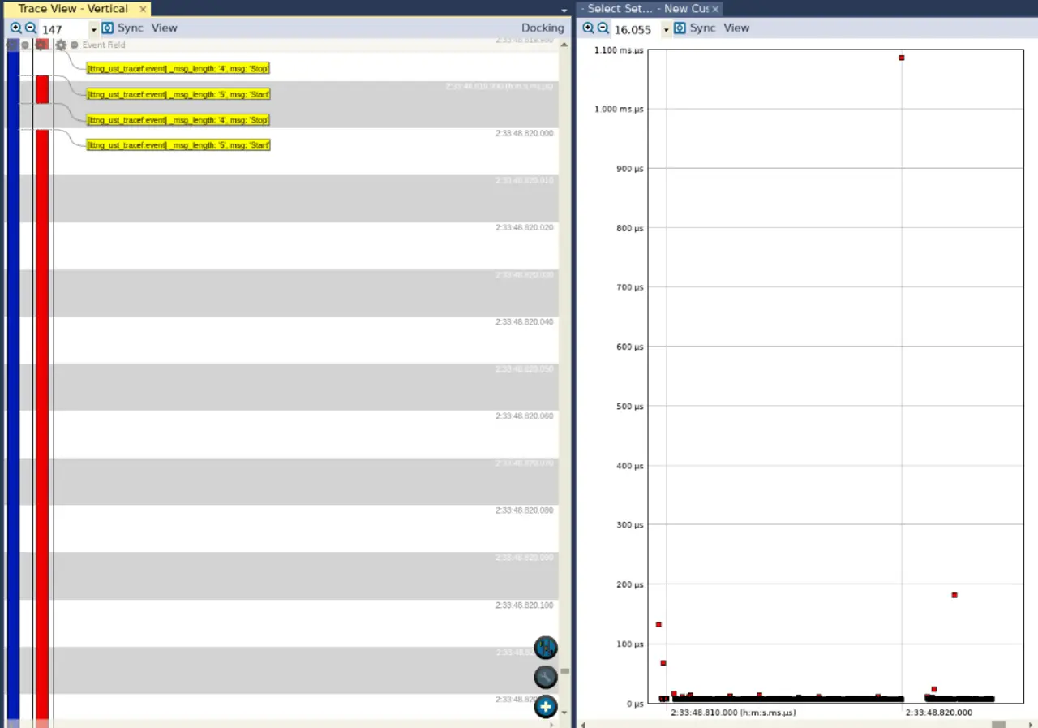
Task: Open the Docking menu
Action: point(543,28)
